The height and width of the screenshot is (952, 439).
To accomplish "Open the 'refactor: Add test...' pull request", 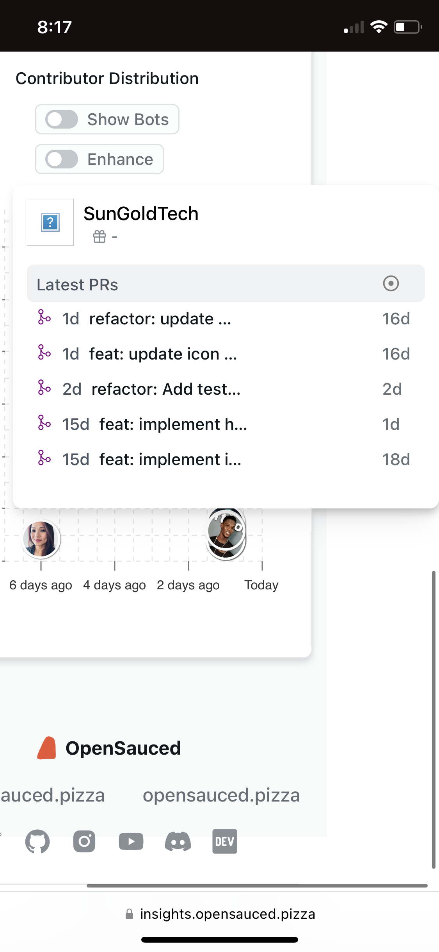I will 166,389.
